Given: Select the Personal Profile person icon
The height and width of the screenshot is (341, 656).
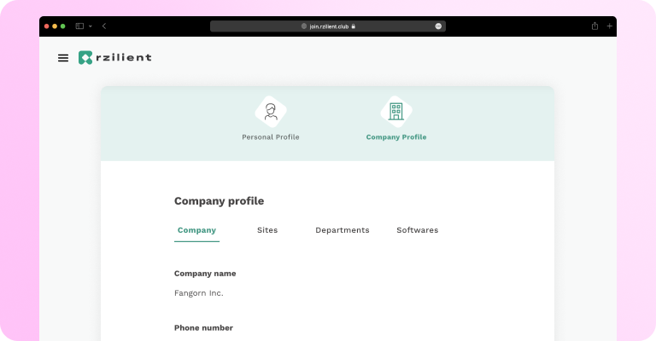Looking at the screenshot, I should pyautogui.click(x=271, y=112).
